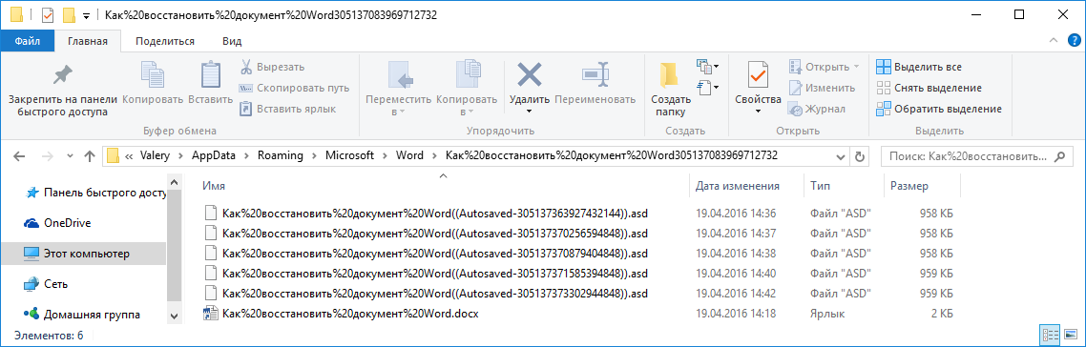Open Переместить в menu
This screenshot has height=347, width=1086.
(398, 89)
